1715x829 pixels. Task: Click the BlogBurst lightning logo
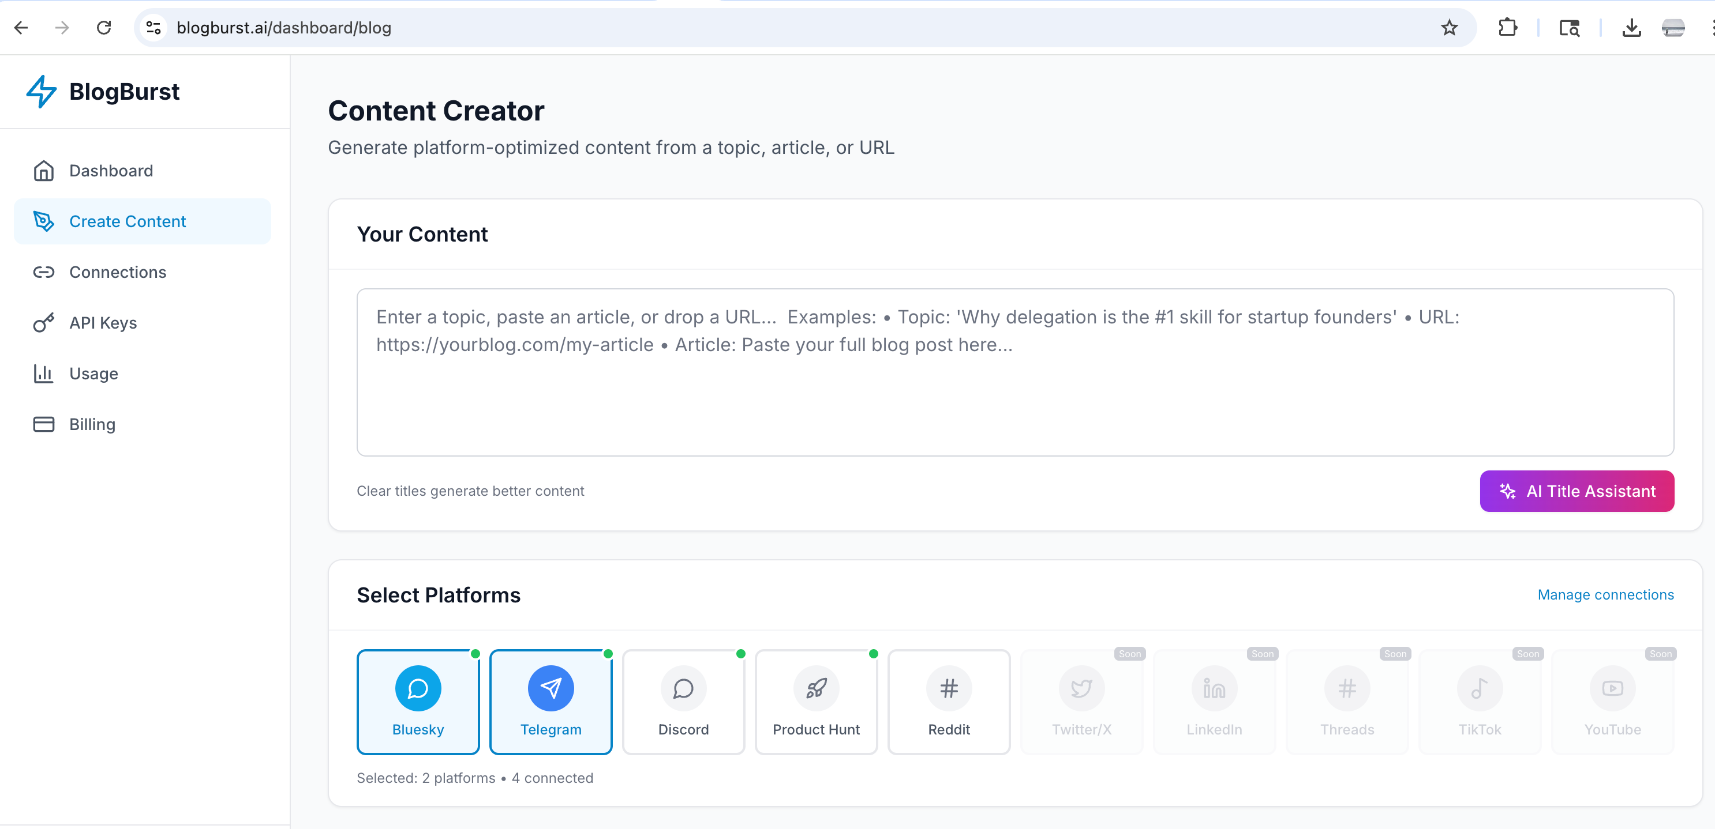42,92
